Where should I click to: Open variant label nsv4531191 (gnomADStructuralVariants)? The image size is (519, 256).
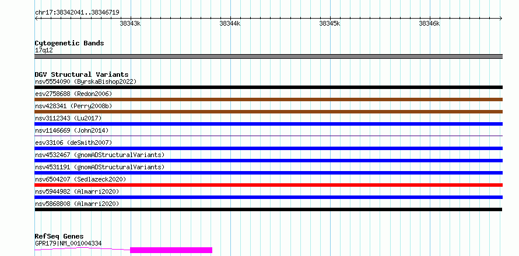(x=100, y=167)
